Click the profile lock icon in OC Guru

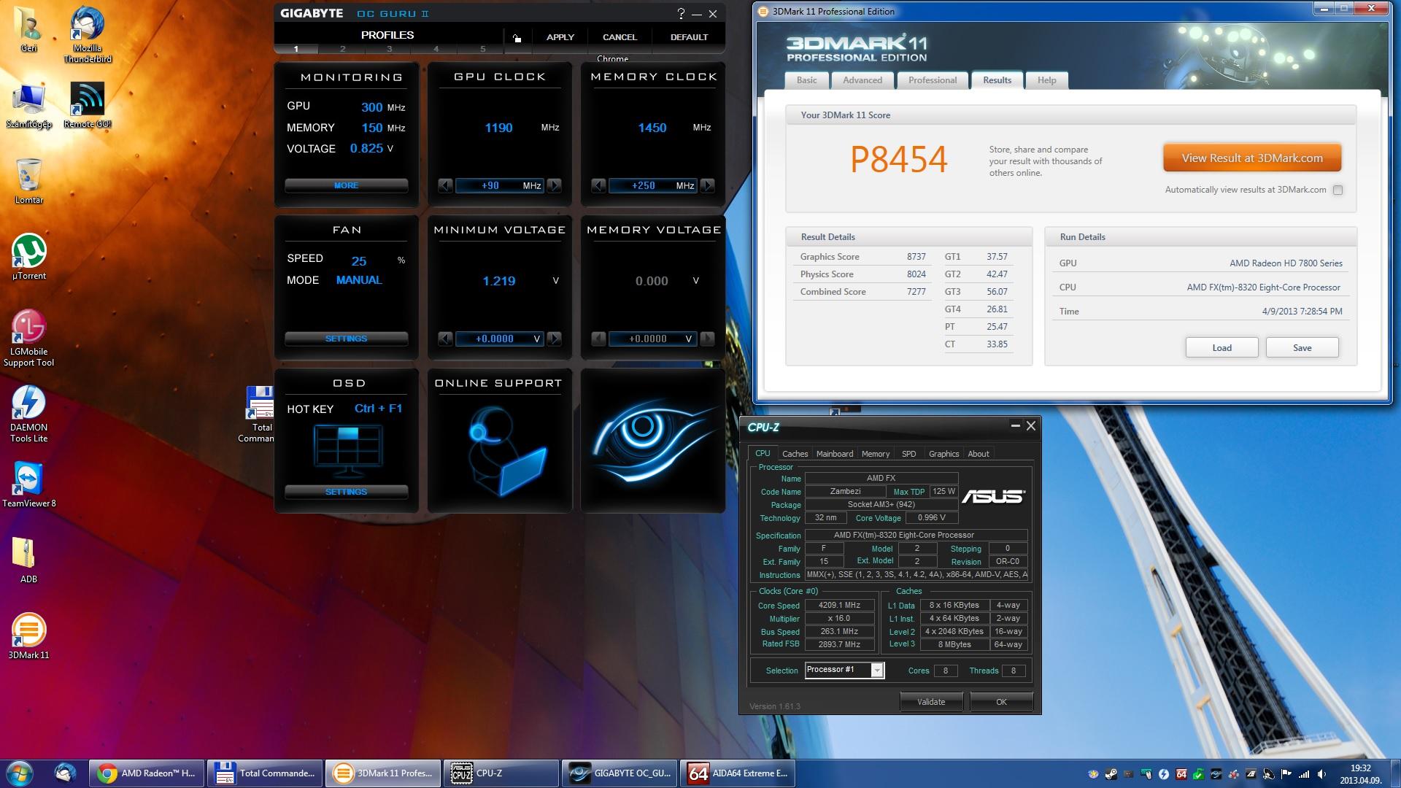[x=517, y=38]
